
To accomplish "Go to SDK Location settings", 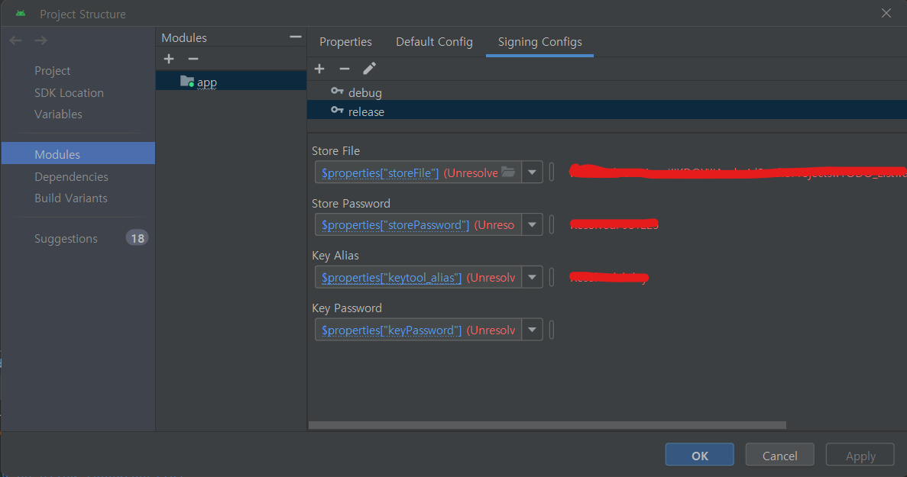I will [x=68, y=92].
